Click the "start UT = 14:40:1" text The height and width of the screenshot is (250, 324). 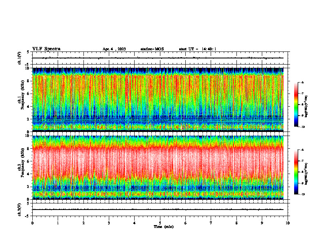pyautogui.click(x=198, y=49)
